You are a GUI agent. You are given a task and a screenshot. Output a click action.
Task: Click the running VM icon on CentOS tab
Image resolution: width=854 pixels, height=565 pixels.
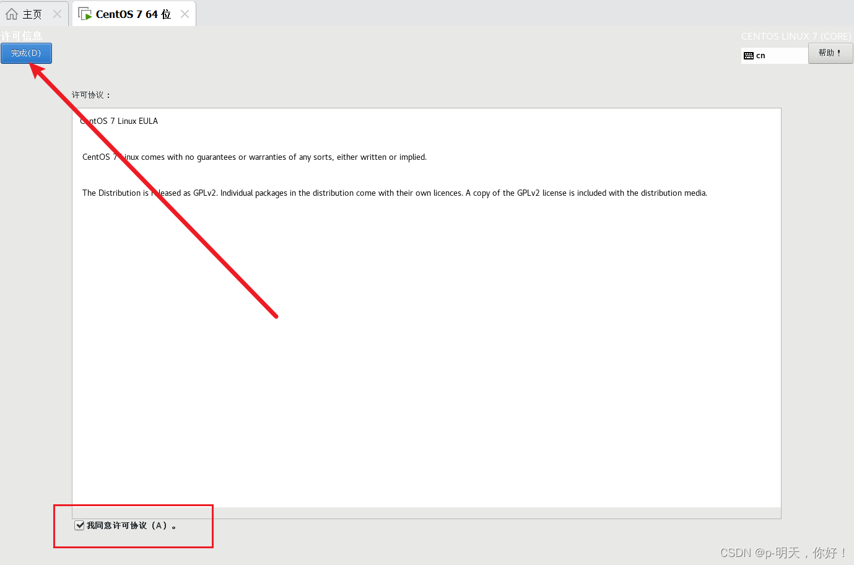click(85, 14)
